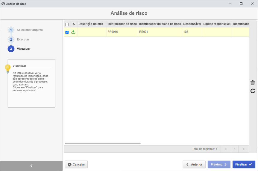Click the Total de registros: 1 text
The width and height of the screenshot is (258, 171).
click(x=205, y=149)
